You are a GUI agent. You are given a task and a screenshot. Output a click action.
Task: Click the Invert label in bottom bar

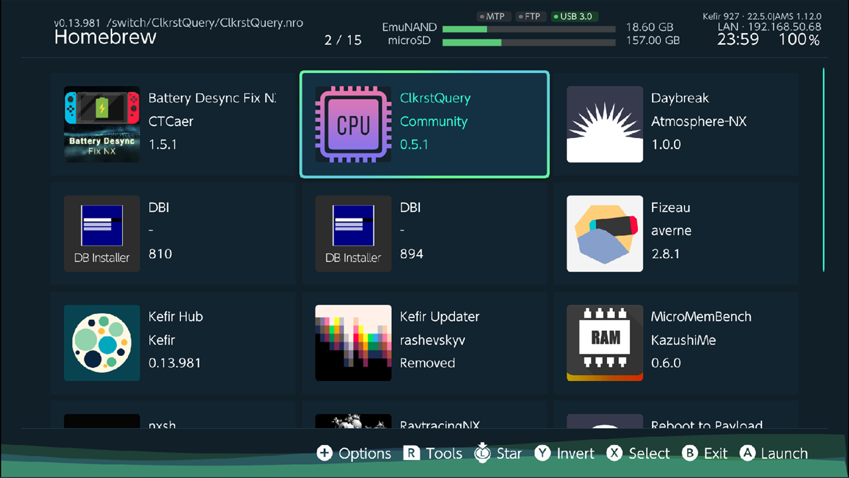coord(576,453)
